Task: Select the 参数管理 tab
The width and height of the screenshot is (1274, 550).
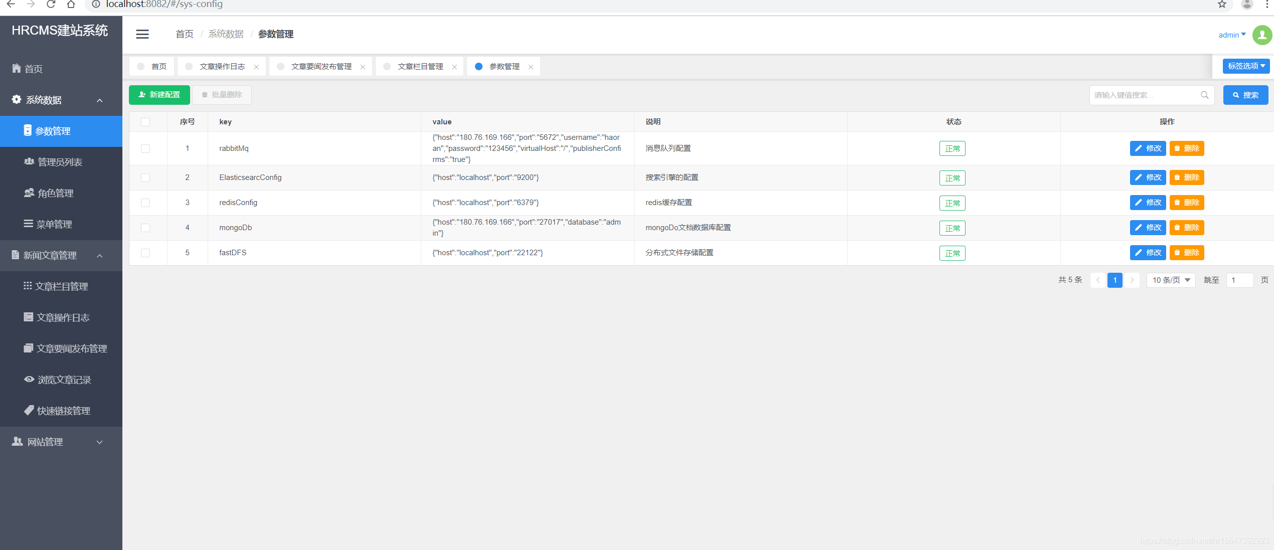Action: point(504,66)
